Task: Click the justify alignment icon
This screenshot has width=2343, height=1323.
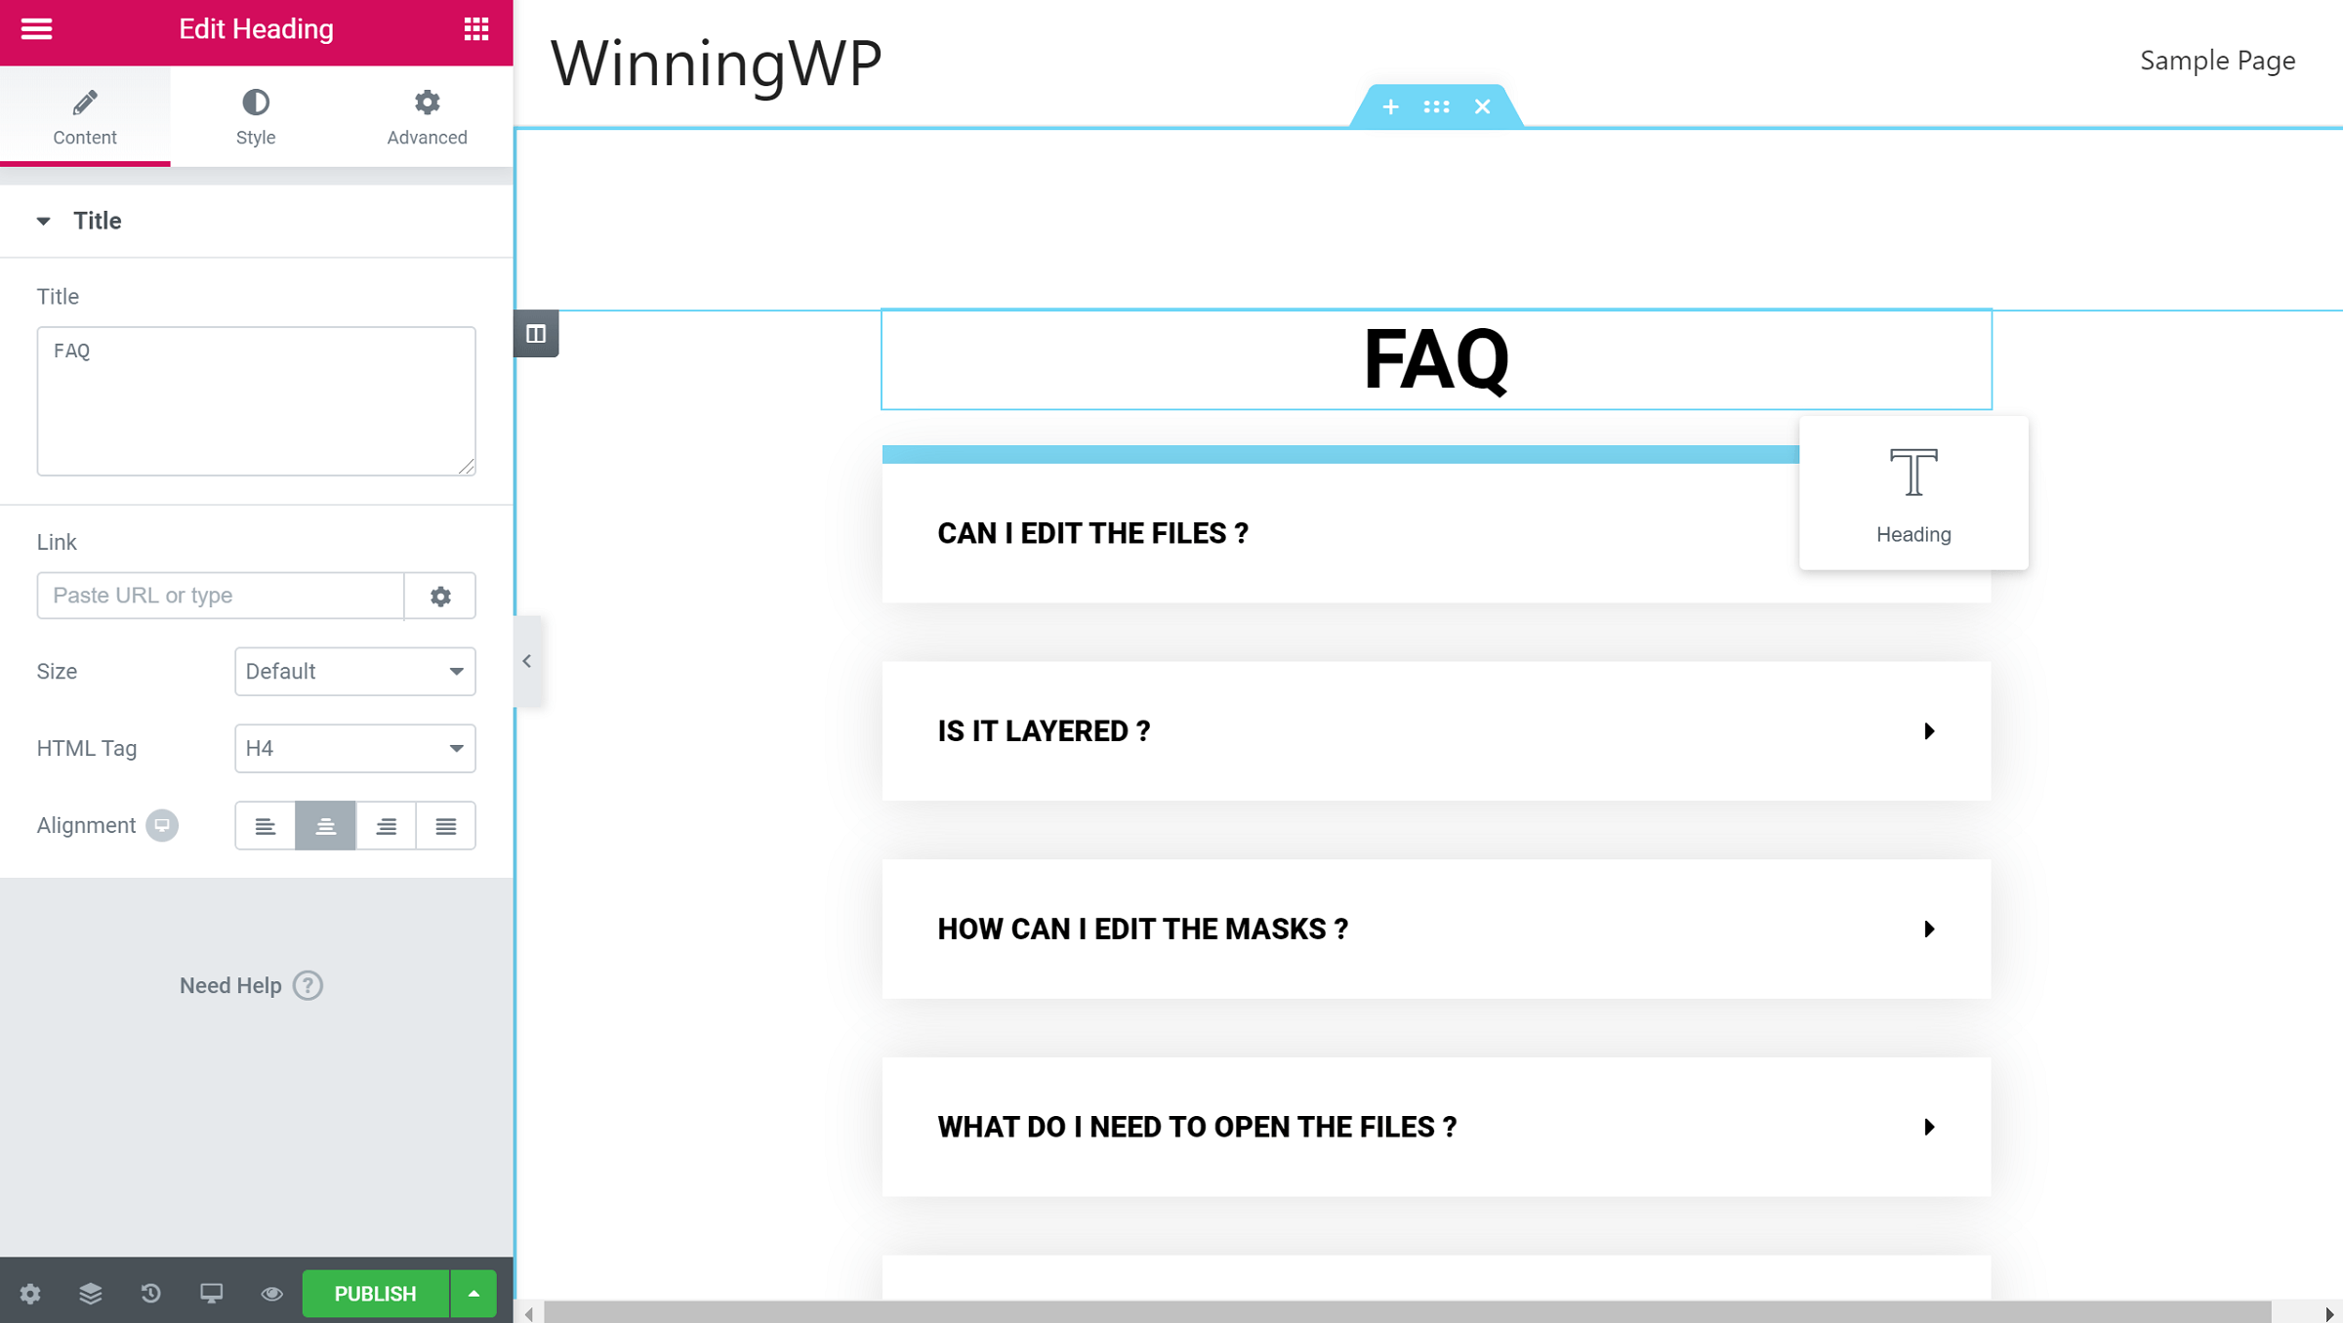Action: point(447,826)
